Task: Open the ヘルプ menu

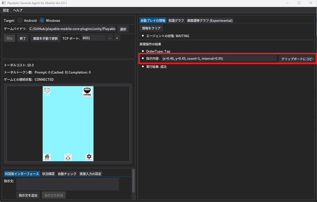Action: (18, 10)
